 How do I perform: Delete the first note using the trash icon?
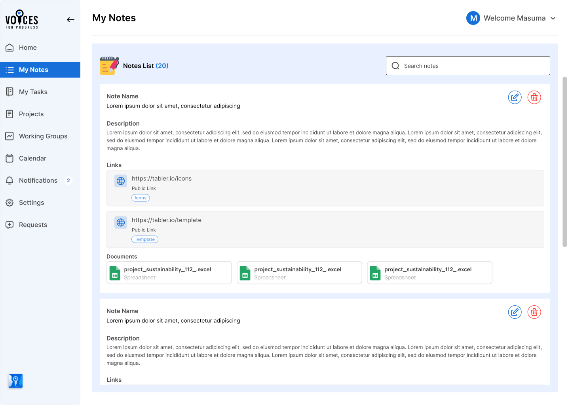pyautogui.click(x=534, y=97)
